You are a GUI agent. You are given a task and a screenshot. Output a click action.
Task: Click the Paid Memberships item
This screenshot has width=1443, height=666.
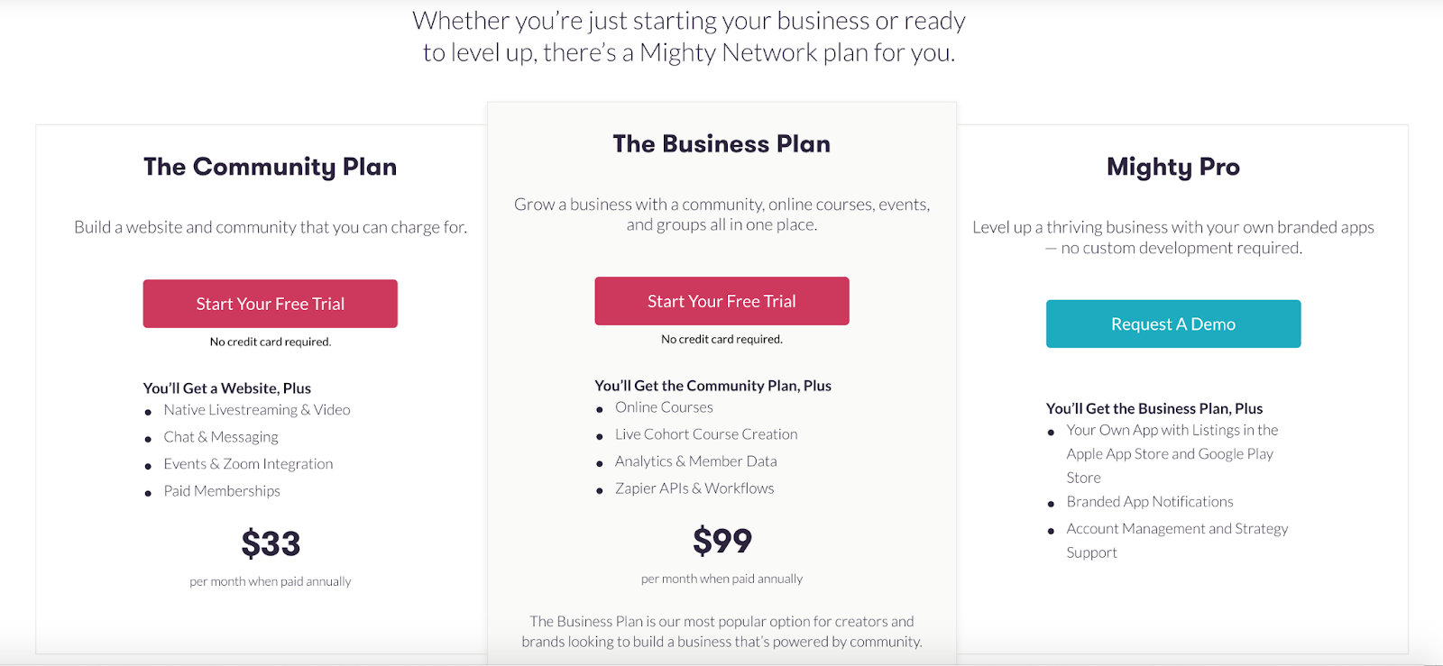point(222,490)
